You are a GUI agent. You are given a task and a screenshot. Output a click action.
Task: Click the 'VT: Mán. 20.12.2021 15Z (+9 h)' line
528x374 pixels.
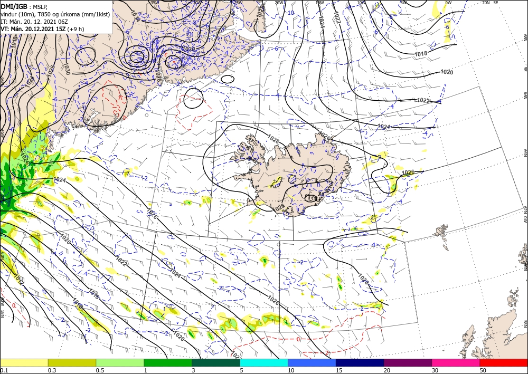point(42,29)
